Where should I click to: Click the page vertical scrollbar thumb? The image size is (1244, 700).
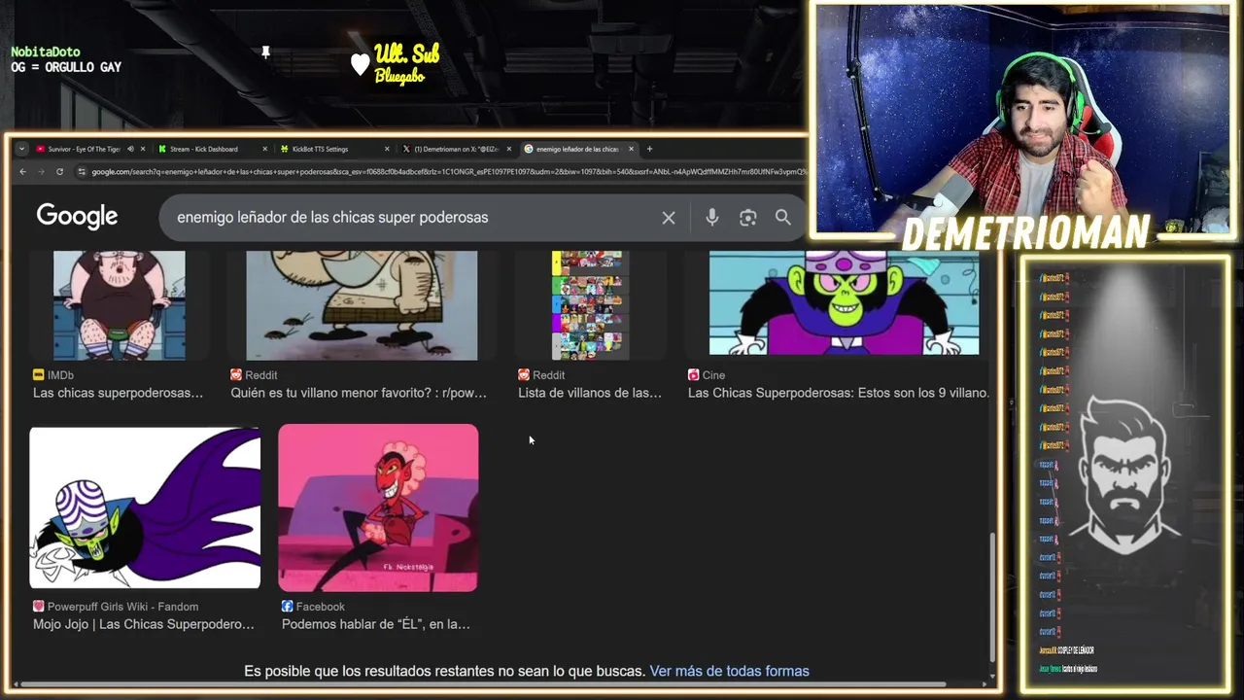pos(992,597)
